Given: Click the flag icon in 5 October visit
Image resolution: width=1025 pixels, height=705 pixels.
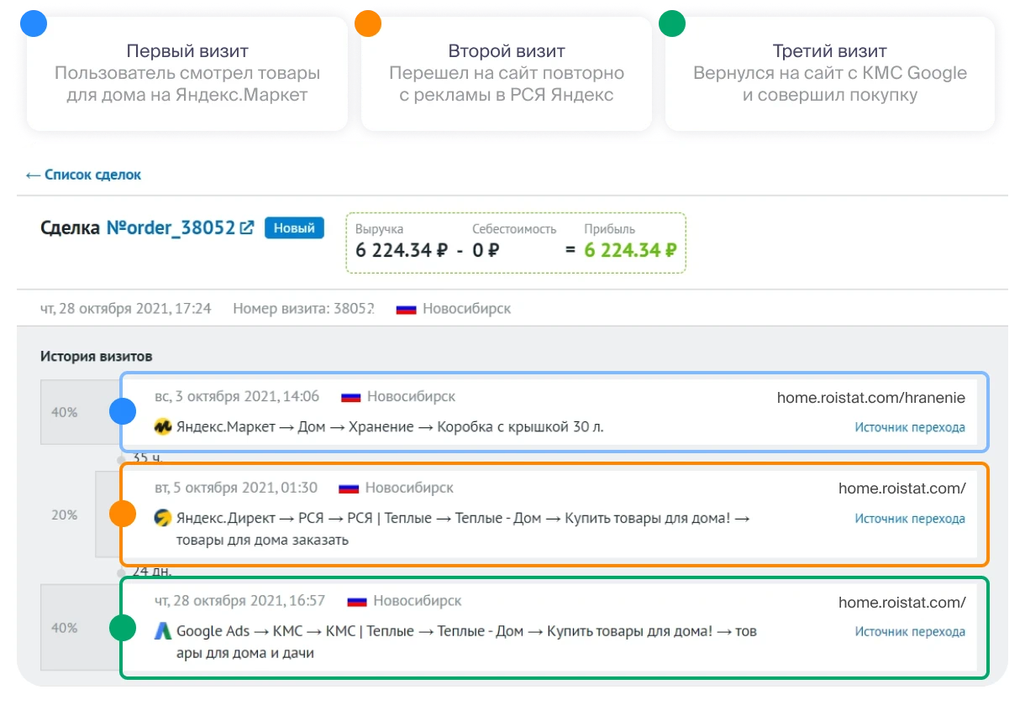Looking at the screenshot, I should pyautogui.click(x=349, y=488).
